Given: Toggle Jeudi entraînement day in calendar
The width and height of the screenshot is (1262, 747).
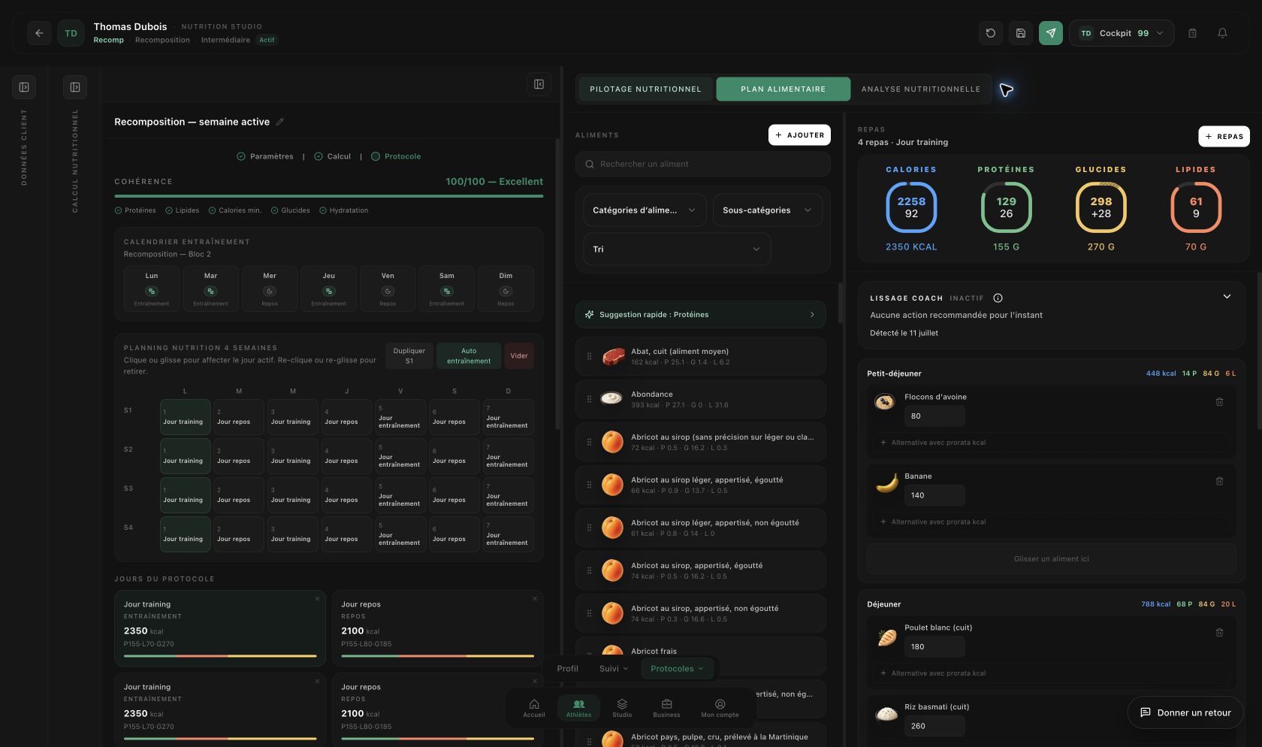Looking at the screenshot, I should tap(329, 289).
